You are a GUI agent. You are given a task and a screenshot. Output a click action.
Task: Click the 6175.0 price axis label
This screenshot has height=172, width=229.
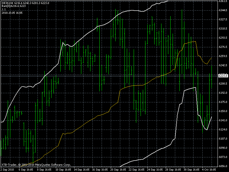[223, 102]
